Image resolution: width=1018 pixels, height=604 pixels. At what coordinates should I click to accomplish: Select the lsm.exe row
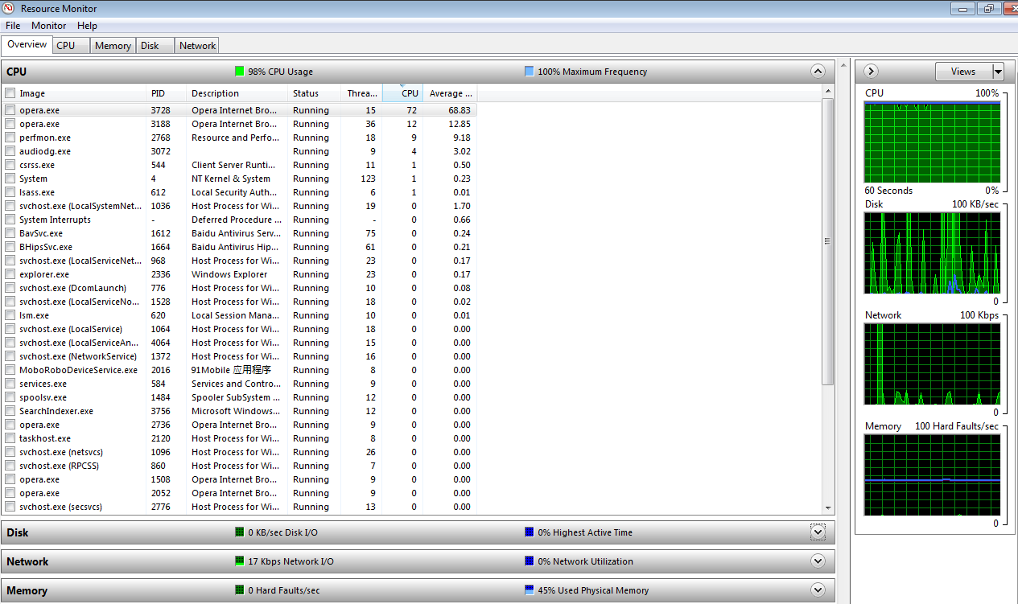[240, 315]
